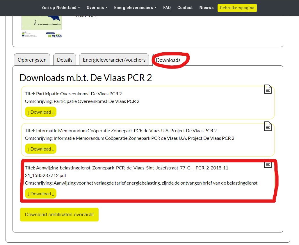Click the Aanwijzing belastingdienst file name text
The height and width of the screenshot is (245, 299).
point(127,171)
